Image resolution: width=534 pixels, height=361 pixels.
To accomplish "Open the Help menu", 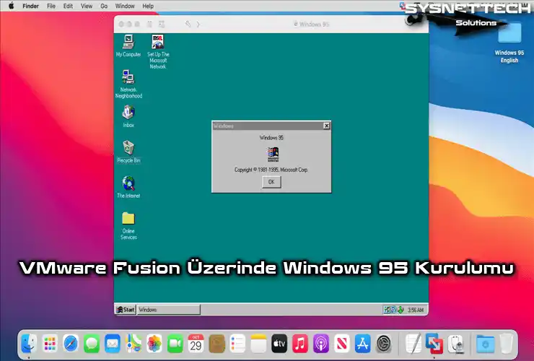I will (148, 6).
